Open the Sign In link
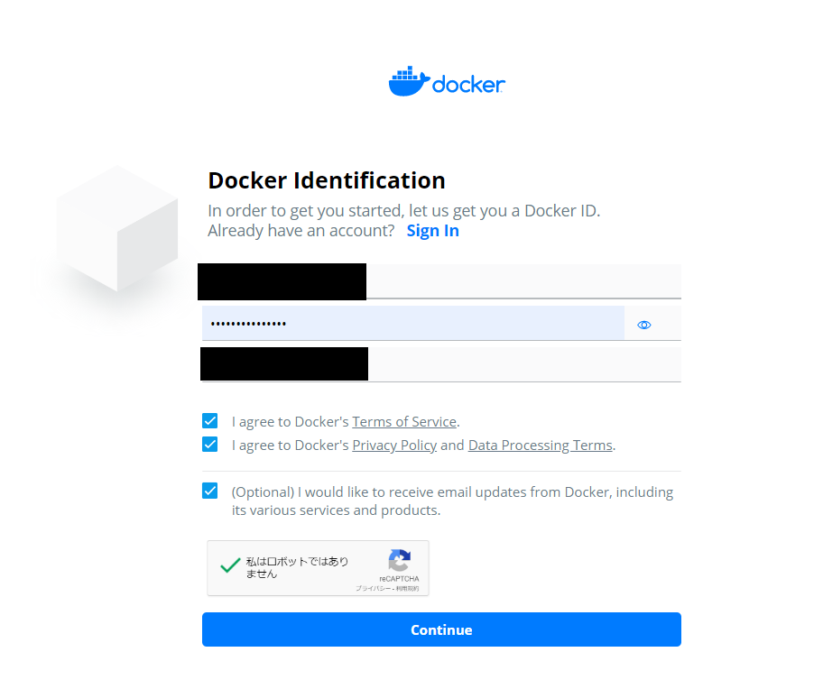 pyautogui.click(x=432, y=231)
